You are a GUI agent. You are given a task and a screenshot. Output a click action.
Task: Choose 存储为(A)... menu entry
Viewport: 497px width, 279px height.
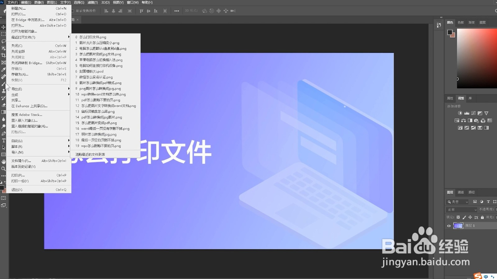[39, 74]
